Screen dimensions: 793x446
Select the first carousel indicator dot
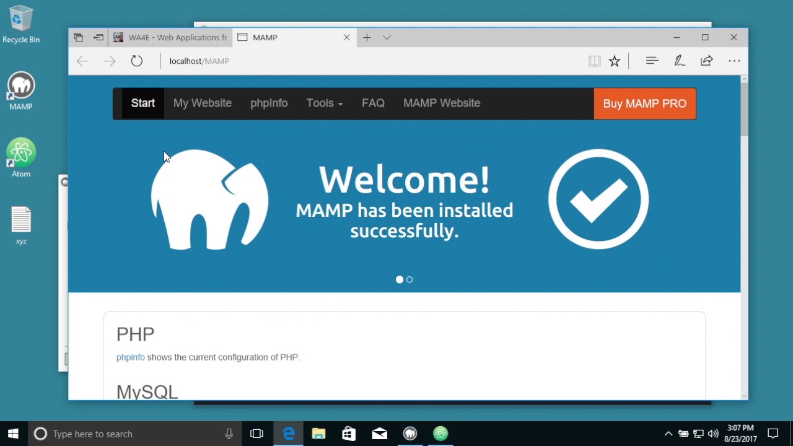tap(400, 280)
